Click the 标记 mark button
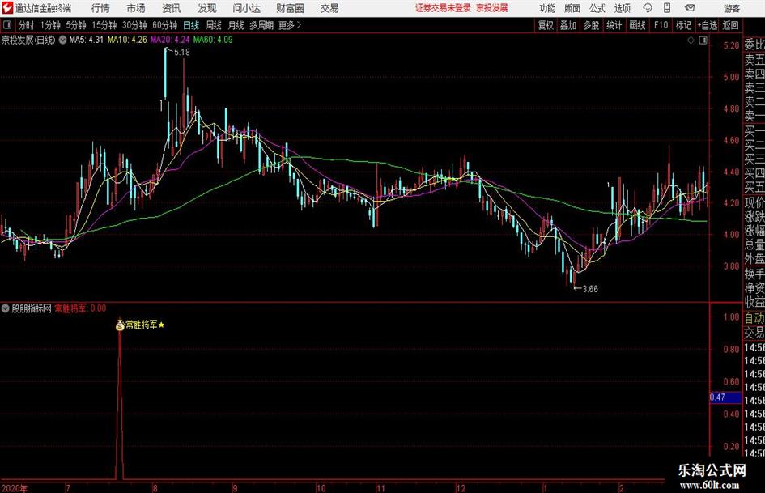765x493 pixels. pyautogui.click(x=683, y=25)
